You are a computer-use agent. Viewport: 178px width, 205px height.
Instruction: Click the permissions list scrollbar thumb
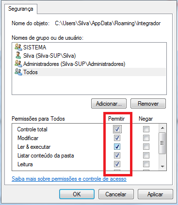162,143
